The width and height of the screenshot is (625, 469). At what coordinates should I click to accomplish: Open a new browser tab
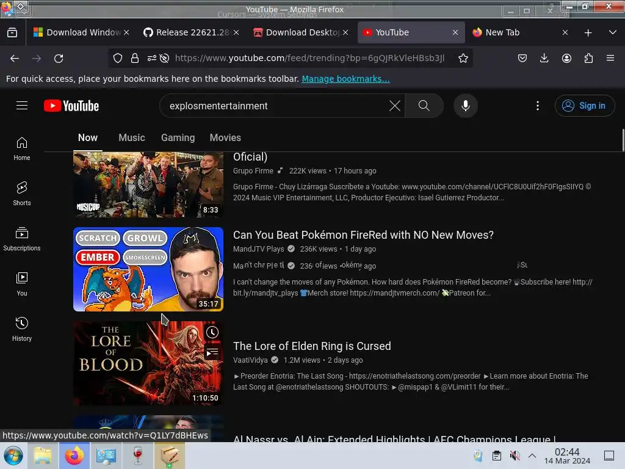pos(588,33)
